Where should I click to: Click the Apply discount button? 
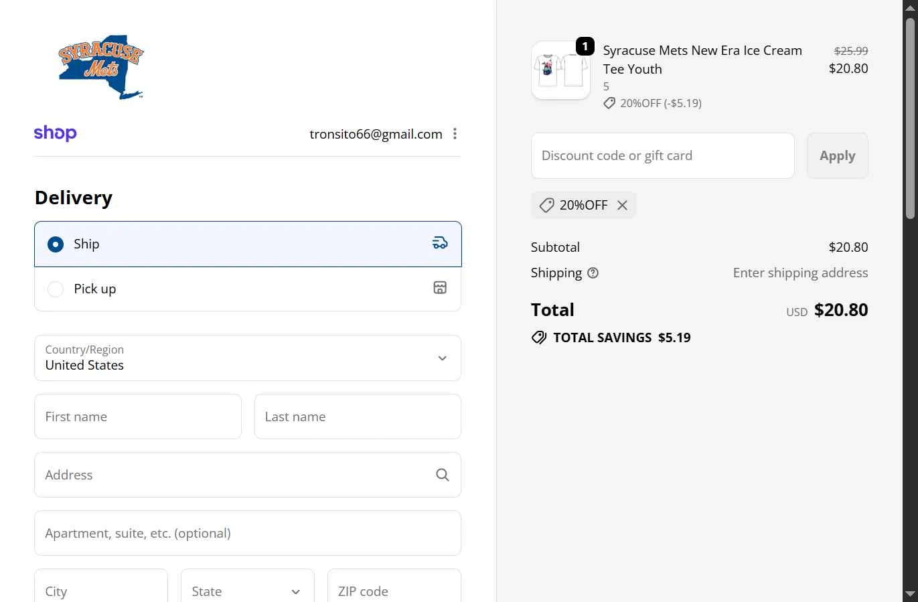(837, 156)
